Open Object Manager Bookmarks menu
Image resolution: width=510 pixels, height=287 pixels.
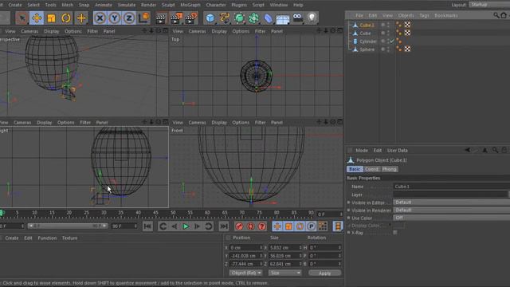click(446, 15)
